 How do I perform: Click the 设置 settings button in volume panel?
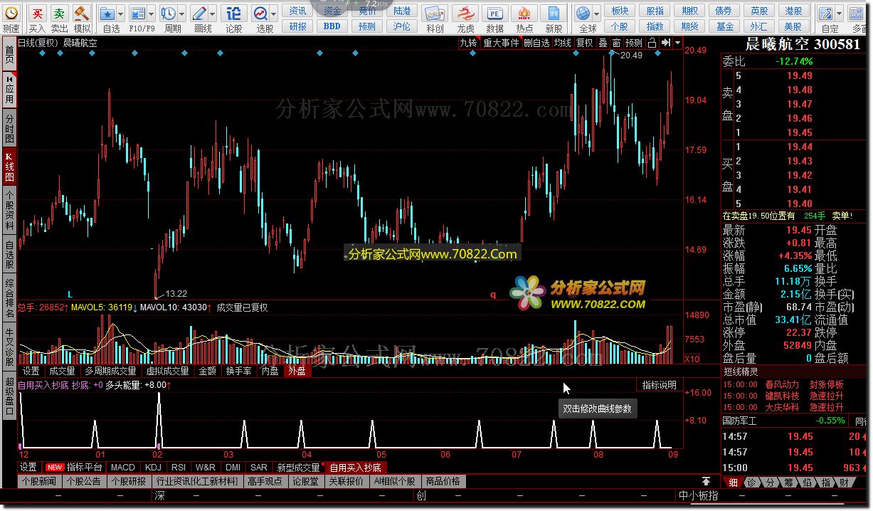[31, 371]
